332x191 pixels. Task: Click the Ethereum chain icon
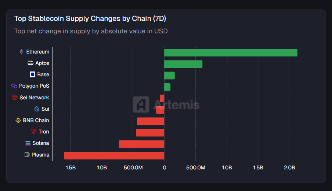coord(21,52)
